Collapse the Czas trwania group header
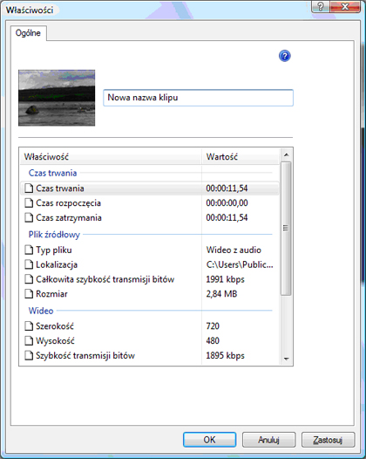This screenshot has width=366, height=459. coord(52,173)
